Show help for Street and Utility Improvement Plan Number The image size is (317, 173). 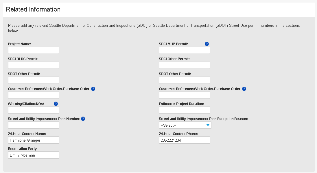pos(83,119)
